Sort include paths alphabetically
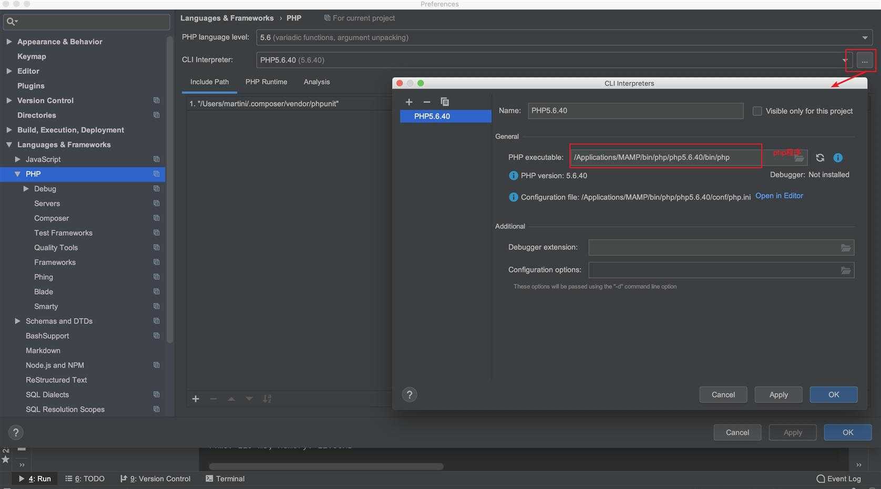 [x=267, y=399]
